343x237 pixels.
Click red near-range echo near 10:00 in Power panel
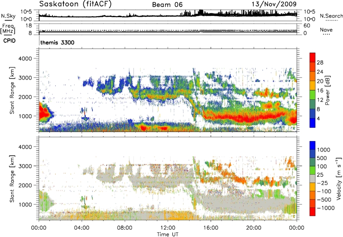click(143, 128)
